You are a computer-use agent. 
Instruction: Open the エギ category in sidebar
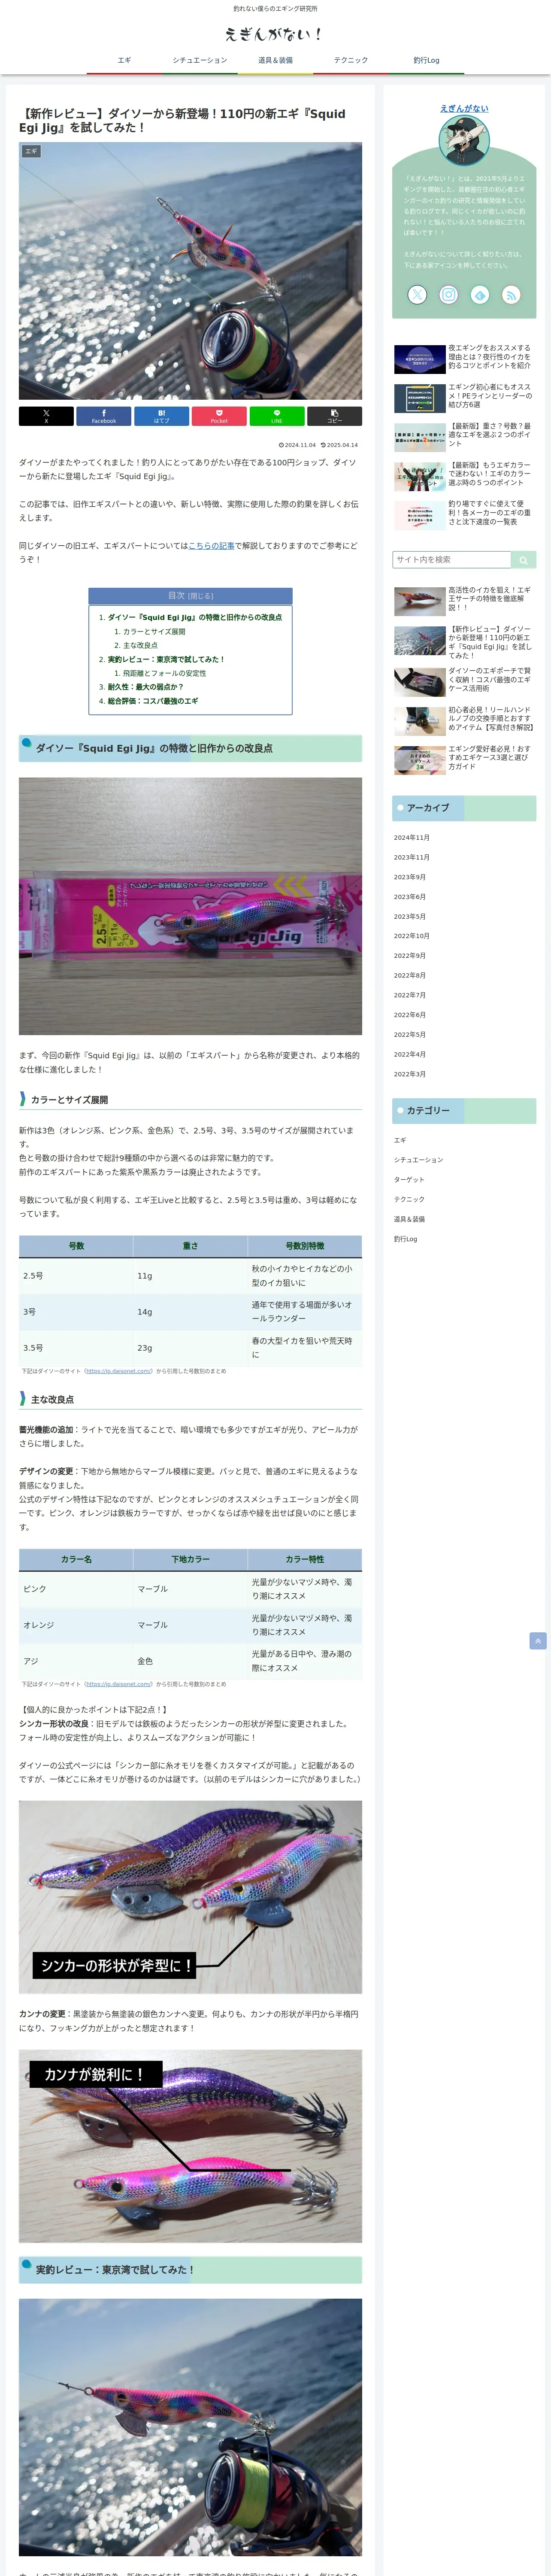(x=400, y=1140)
